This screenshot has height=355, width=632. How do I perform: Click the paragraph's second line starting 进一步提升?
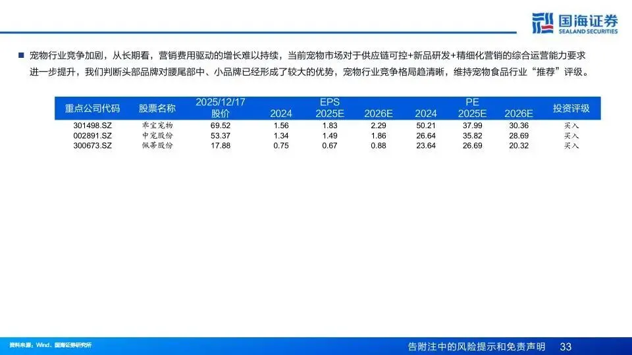click(x=310, y=72)
